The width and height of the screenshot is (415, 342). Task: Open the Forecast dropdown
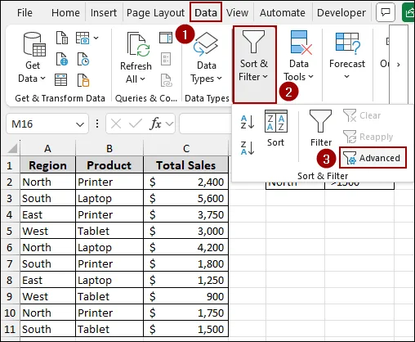click(x=347, y=55)
